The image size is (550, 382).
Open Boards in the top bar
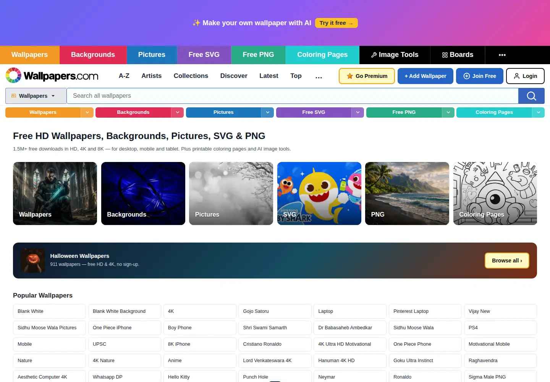(458, 55)
